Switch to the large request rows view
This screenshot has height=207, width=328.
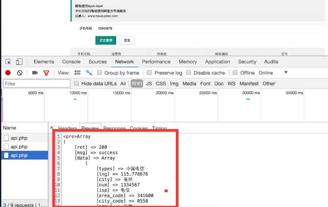pos(77,72)
